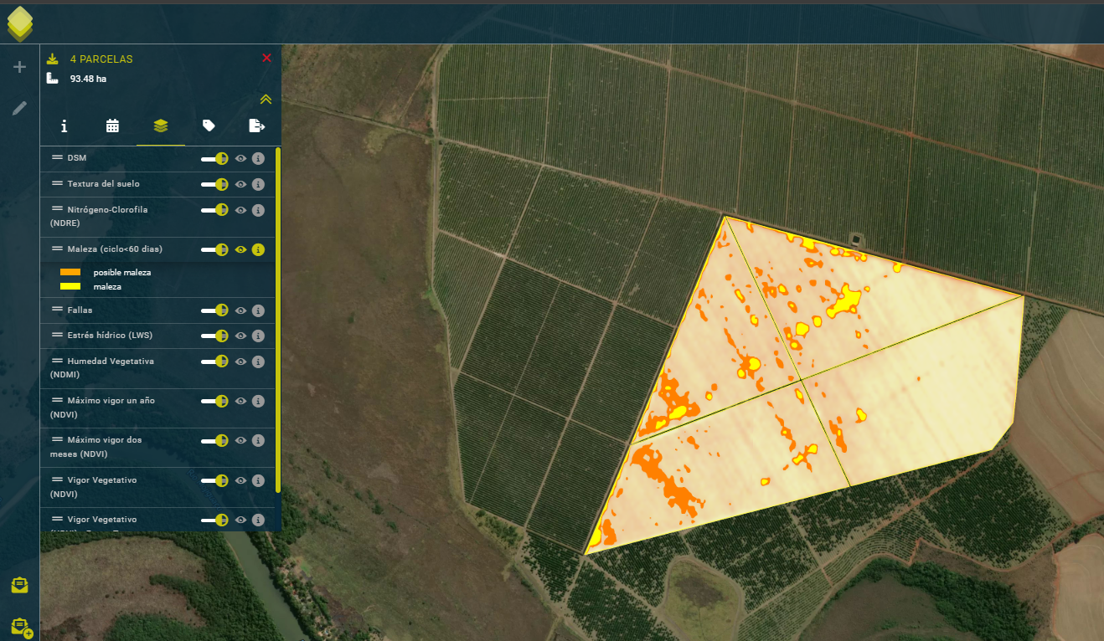Select the layers tab
The image size is (1104, 641).
[161, 126]
